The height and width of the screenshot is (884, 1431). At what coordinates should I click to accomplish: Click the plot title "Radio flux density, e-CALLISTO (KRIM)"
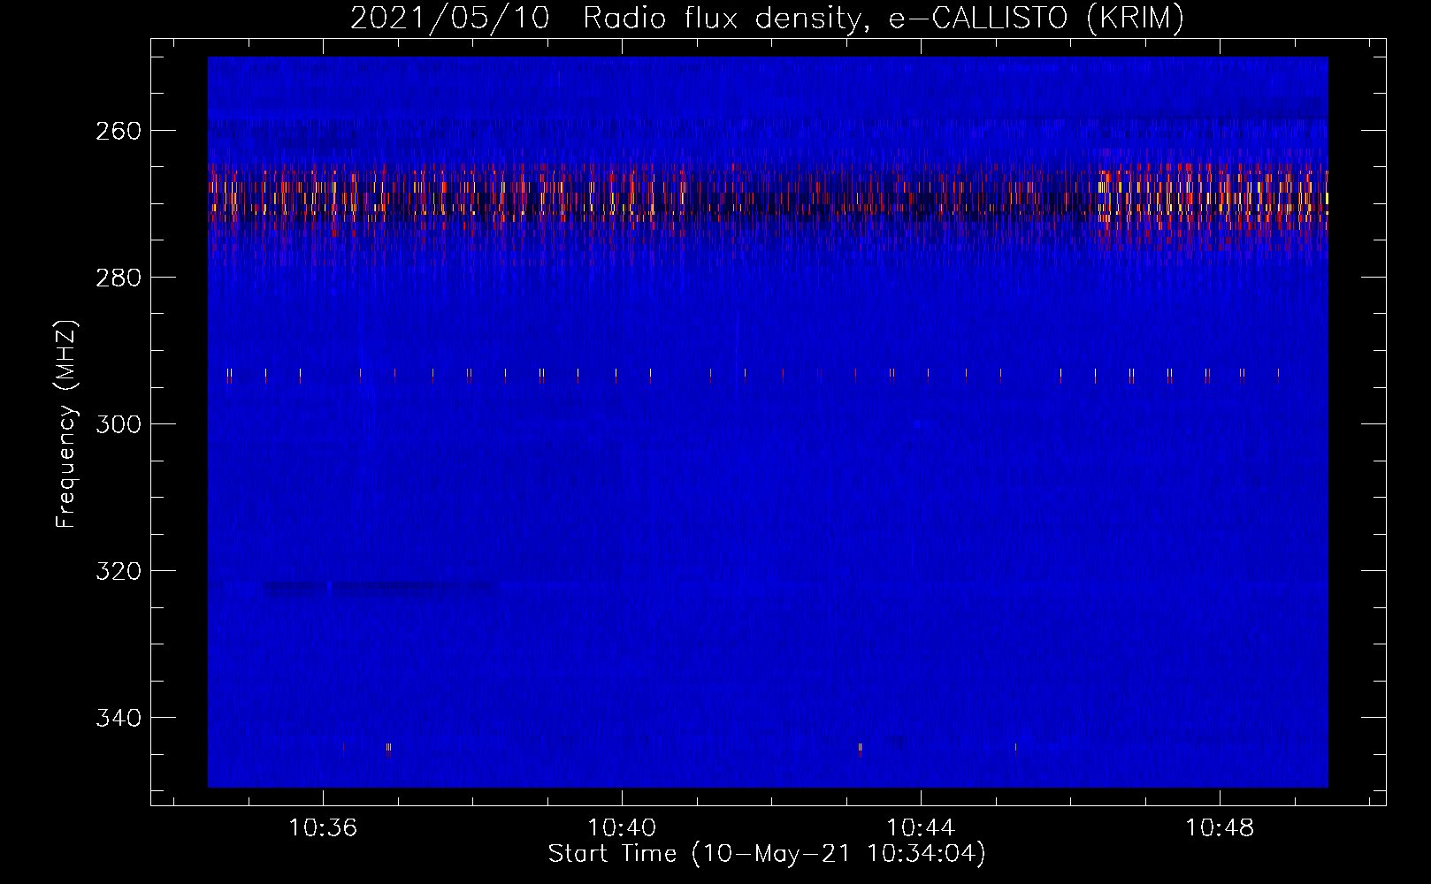click(884, 18)
